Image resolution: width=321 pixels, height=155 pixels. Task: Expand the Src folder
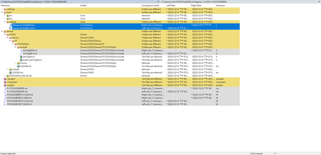point(5,19)
